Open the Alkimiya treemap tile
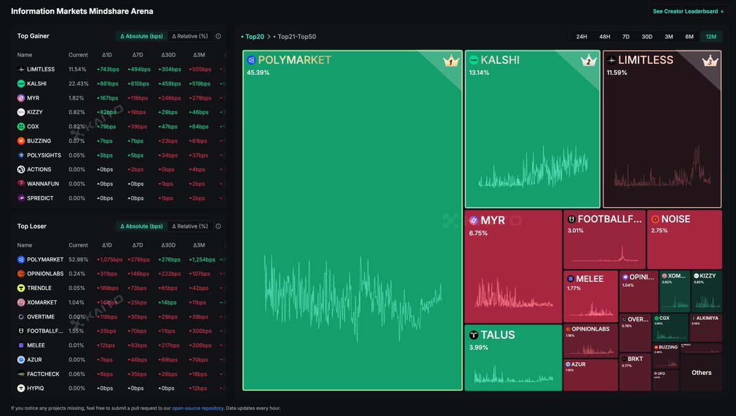Image resolution: width=736 pixels, height=416 pixels. pyautogui.click(x=706, y=328)
